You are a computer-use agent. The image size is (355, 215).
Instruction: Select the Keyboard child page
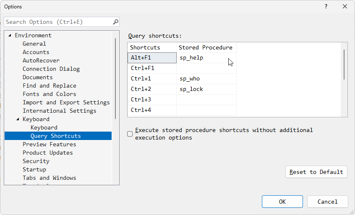click(x=44, y=127)
